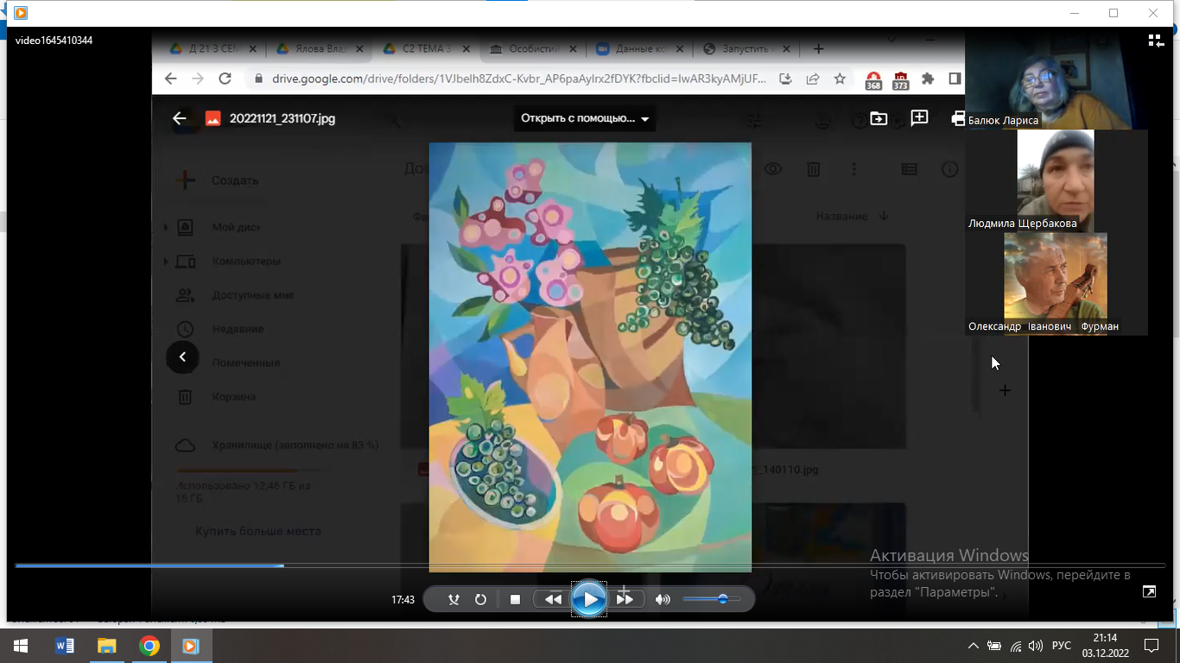Open 'Корзина' in the Drive sidebar
The width and height of the screenshot is (1180, 663).
(233, 397)
